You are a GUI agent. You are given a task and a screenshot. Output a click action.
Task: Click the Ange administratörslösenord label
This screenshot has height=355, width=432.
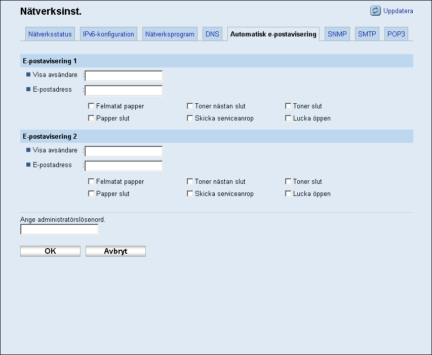63,219
